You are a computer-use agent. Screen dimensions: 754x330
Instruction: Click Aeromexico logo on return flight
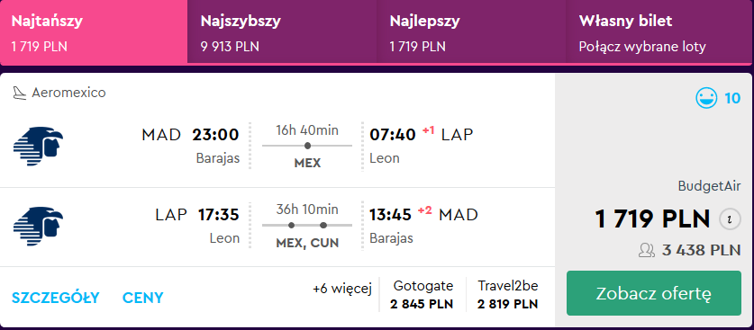coord(38,226)
